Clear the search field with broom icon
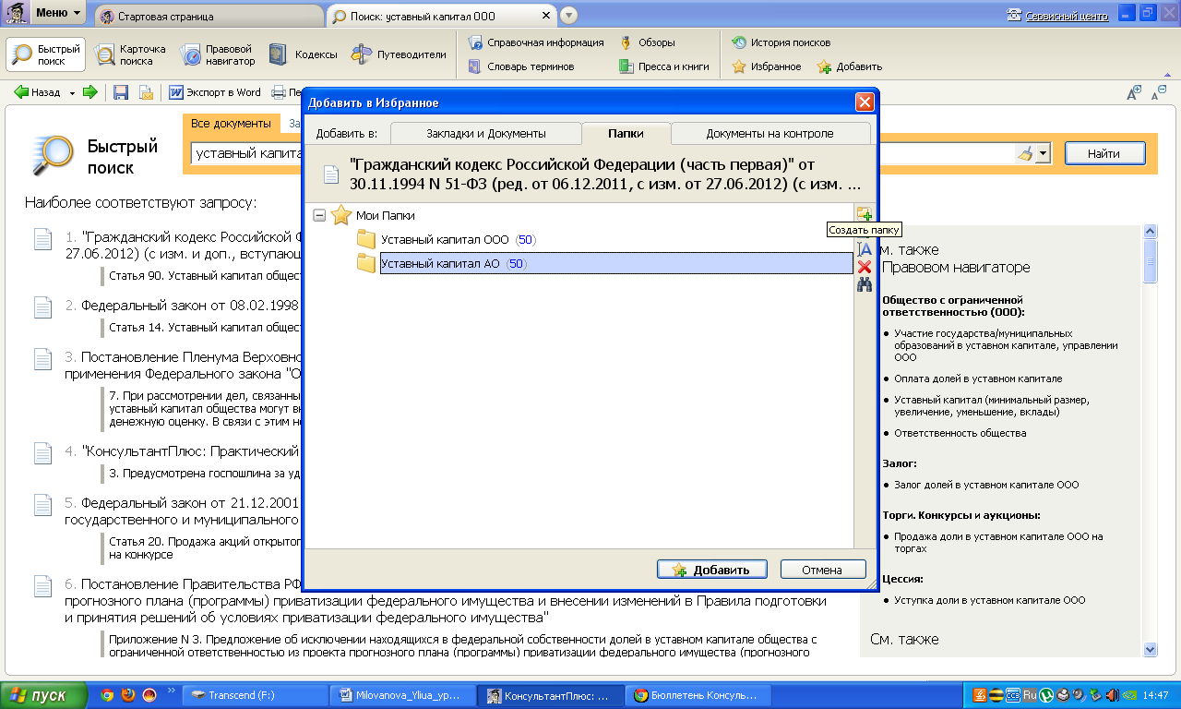 [x=1024, y=154]
